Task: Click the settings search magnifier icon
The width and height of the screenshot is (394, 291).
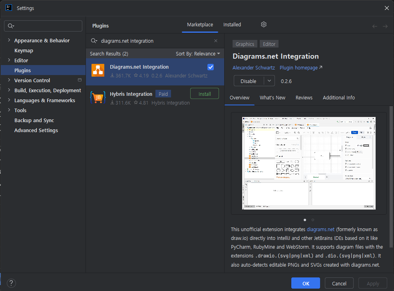Action: 11,26
